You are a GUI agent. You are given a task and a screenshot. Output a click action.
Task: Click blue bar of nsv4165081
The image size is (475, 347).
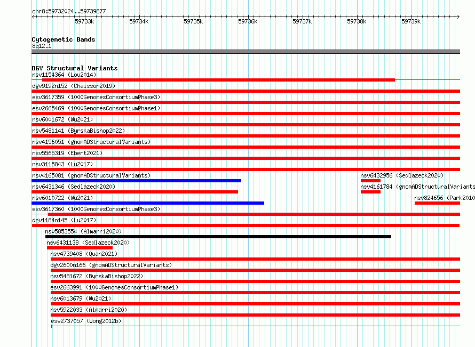tap(136, 181)
